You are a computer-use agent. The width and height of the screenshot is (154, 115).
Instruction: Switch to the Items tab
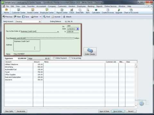click(38, 58)
